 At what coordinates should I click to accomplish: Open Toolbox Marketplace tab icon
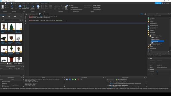tap(3, 17)
